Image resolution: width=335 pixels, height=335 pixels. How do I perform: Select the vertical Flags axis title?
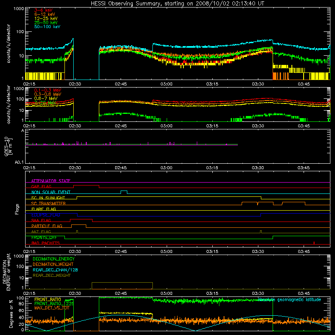click(x=17, y=209)
